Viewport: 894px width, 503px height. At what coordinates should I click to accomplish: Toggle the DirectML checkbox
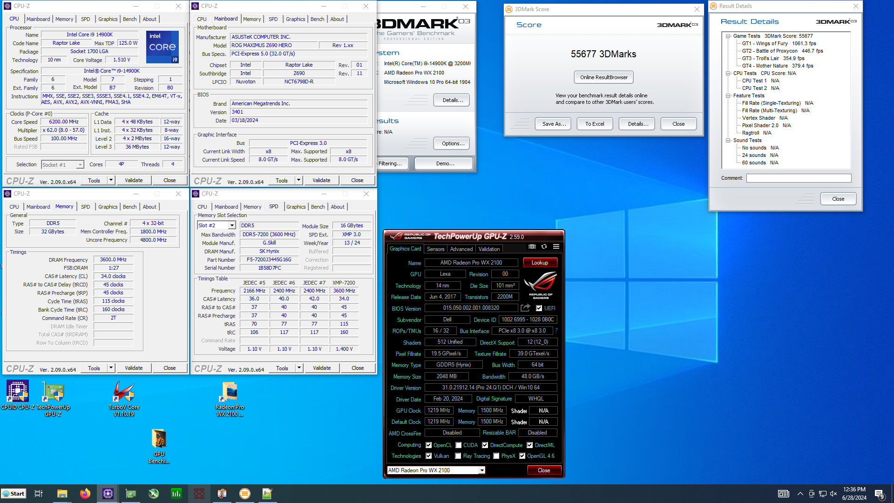click(x=529, y=445)
